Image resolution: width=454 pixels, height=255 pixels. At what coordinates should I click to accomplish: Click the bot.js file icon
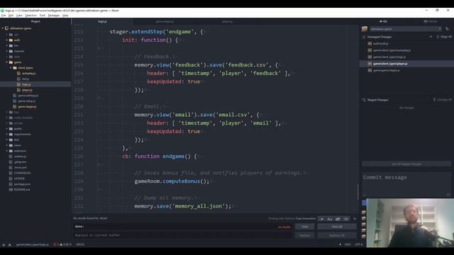pyautogui.click(x=19, y=79)
